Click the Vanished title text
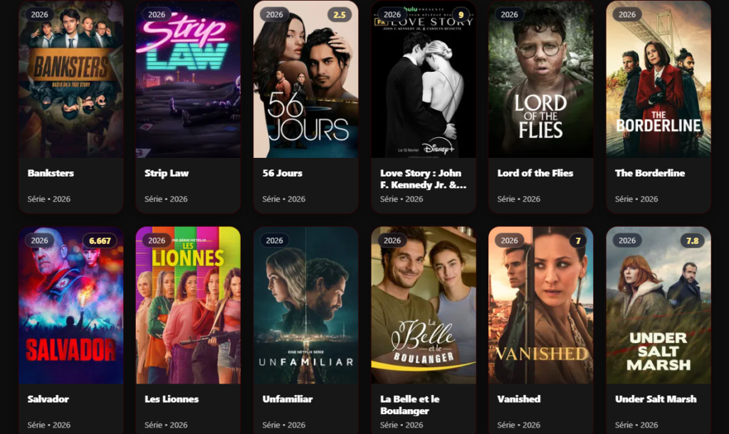This screenshot has height=434, width=729. tap(519, 399)
